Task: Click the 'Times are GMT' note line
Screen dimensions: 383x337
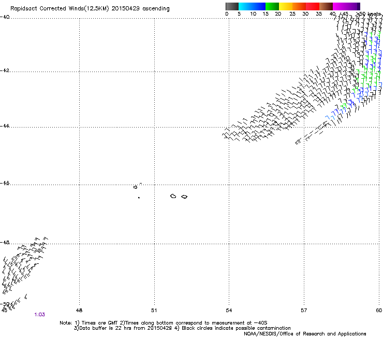Action: (163, 323)
